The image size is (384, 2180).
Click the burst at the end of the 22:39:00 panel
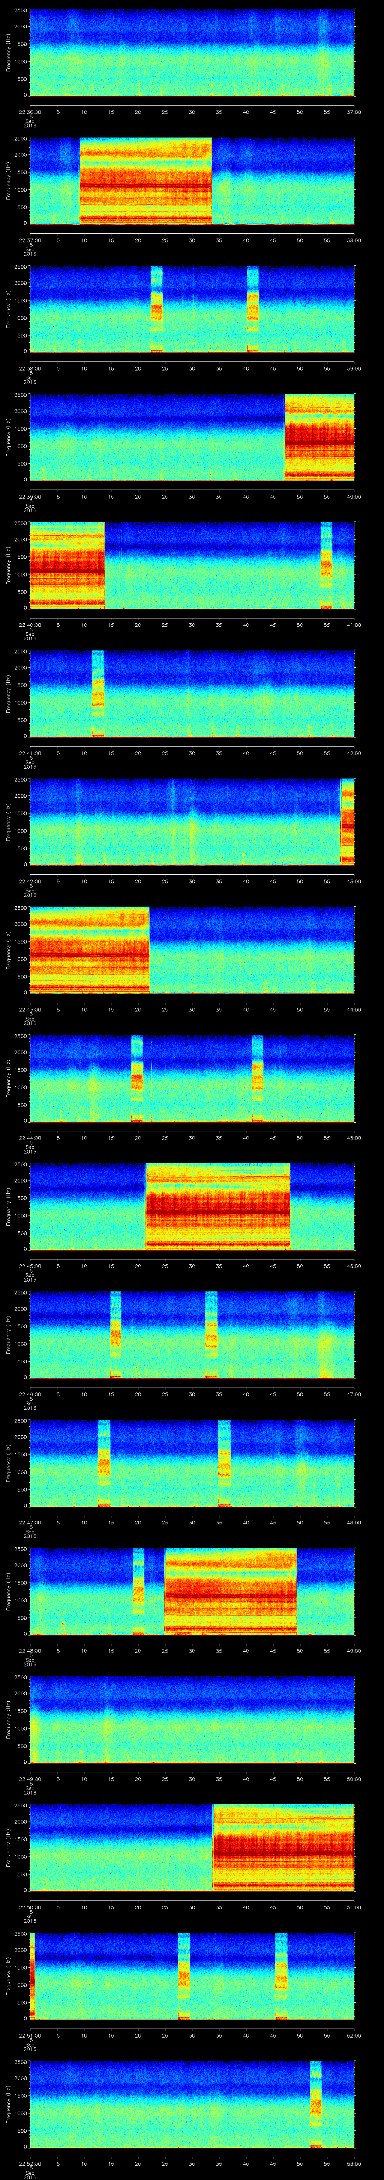click(x=319, y=437)
